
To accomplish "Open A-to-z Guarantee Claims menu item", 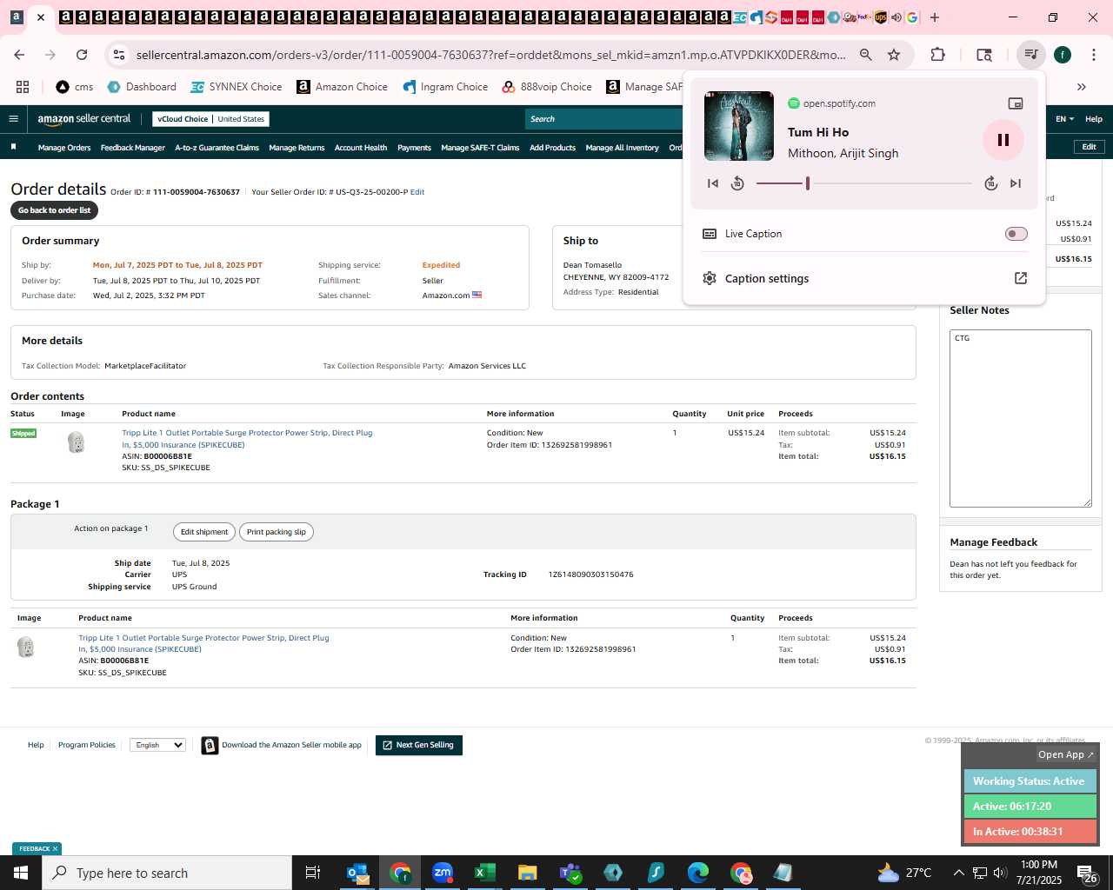I will point(217,148).
